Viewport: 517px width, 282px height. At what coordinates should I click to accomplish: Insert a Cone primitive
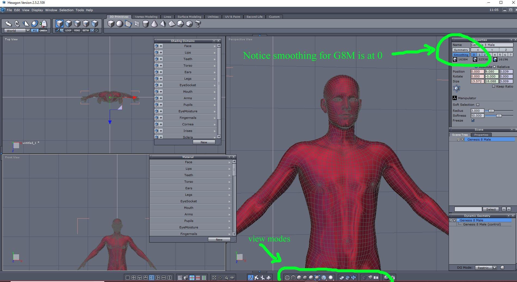pos(154,24)
